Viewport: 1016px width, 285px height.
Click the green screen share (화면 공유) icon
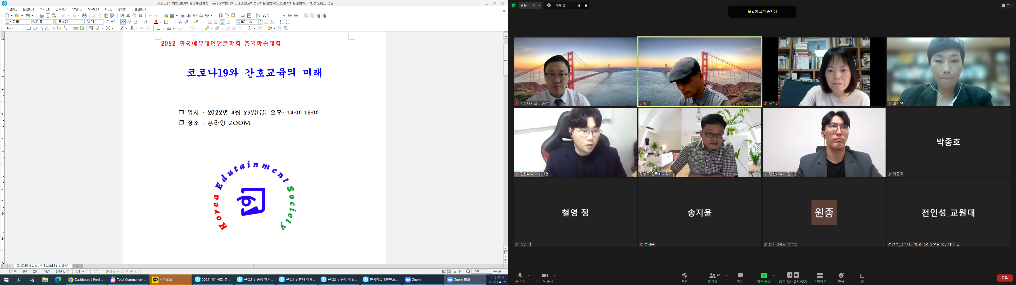pyautogui.click(x=764, y=275)
